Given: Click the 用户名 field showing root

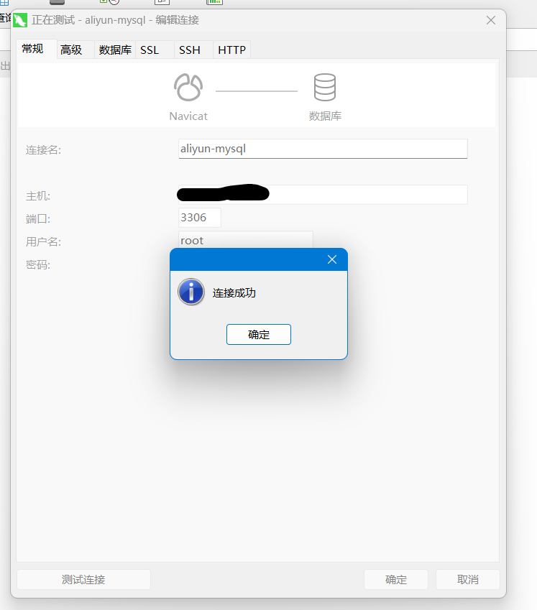Looking at the screenshot, I should pos(246,240).
